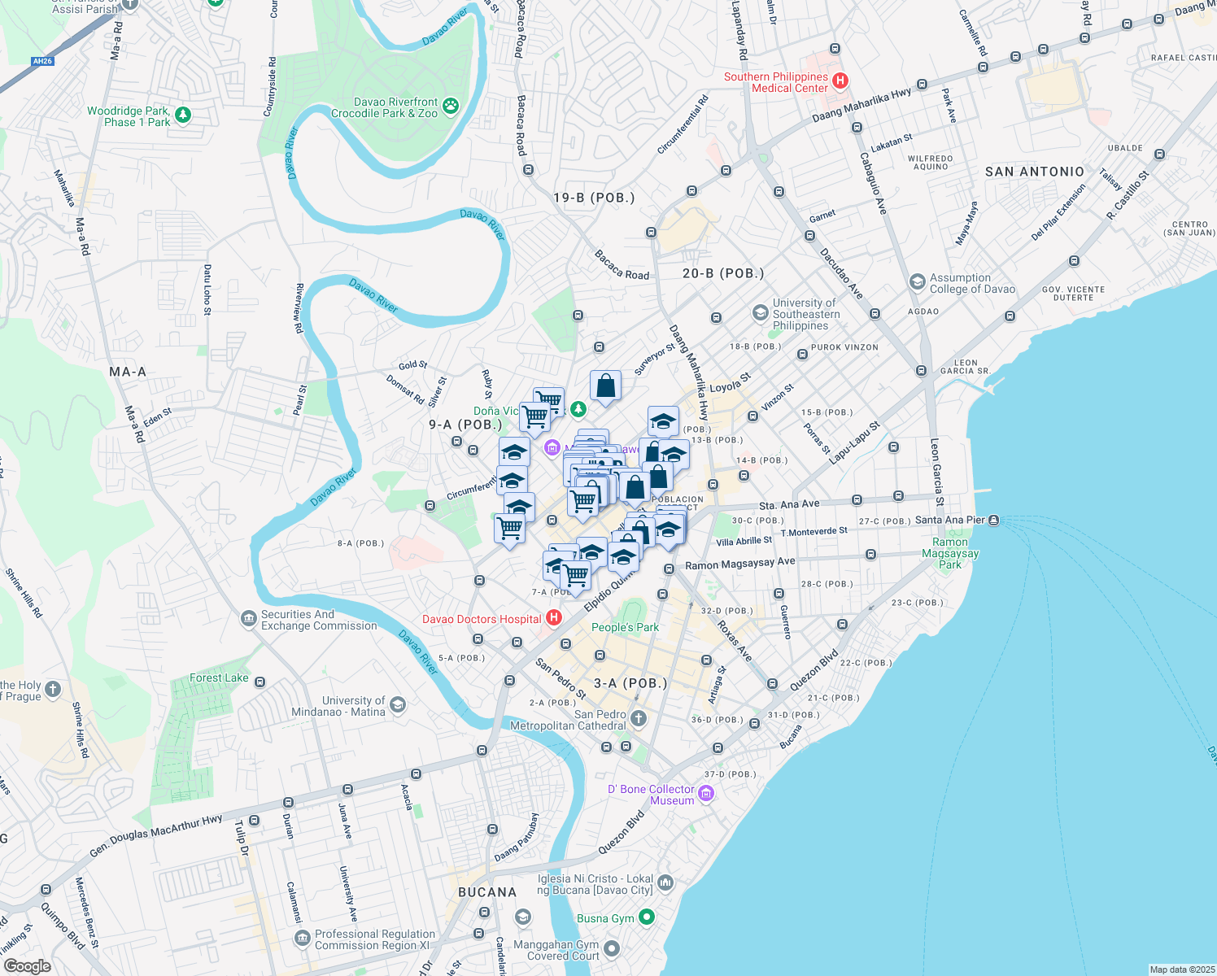
Task: Select the Santa Ana Pier ferry icon
Action: click(993, 521)
